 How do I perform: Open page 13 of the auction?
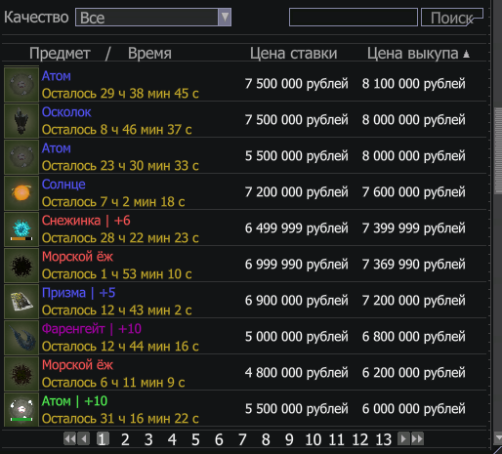[x=384, y=439]
